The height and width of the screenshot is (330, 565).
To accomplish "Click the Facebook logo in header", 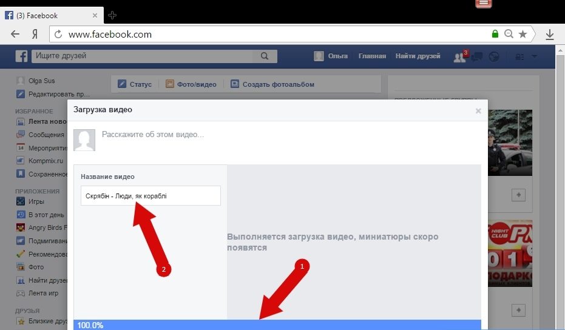I will 22,56.
